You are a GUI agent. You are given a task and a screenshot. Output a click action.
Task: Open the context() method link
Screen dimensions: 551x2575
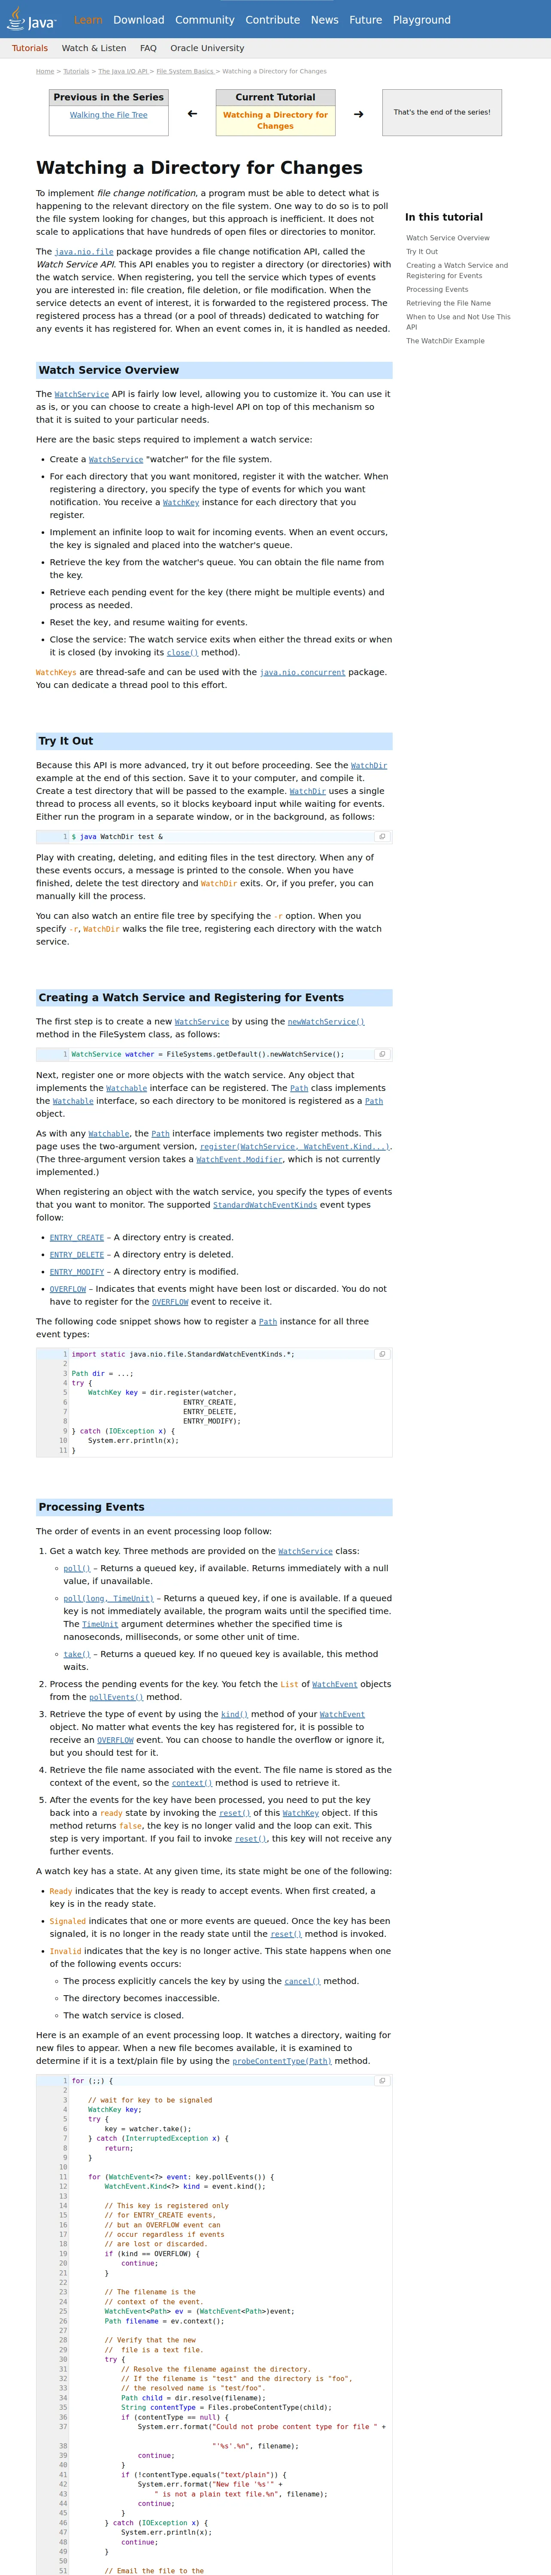(x=192, y=1783)
